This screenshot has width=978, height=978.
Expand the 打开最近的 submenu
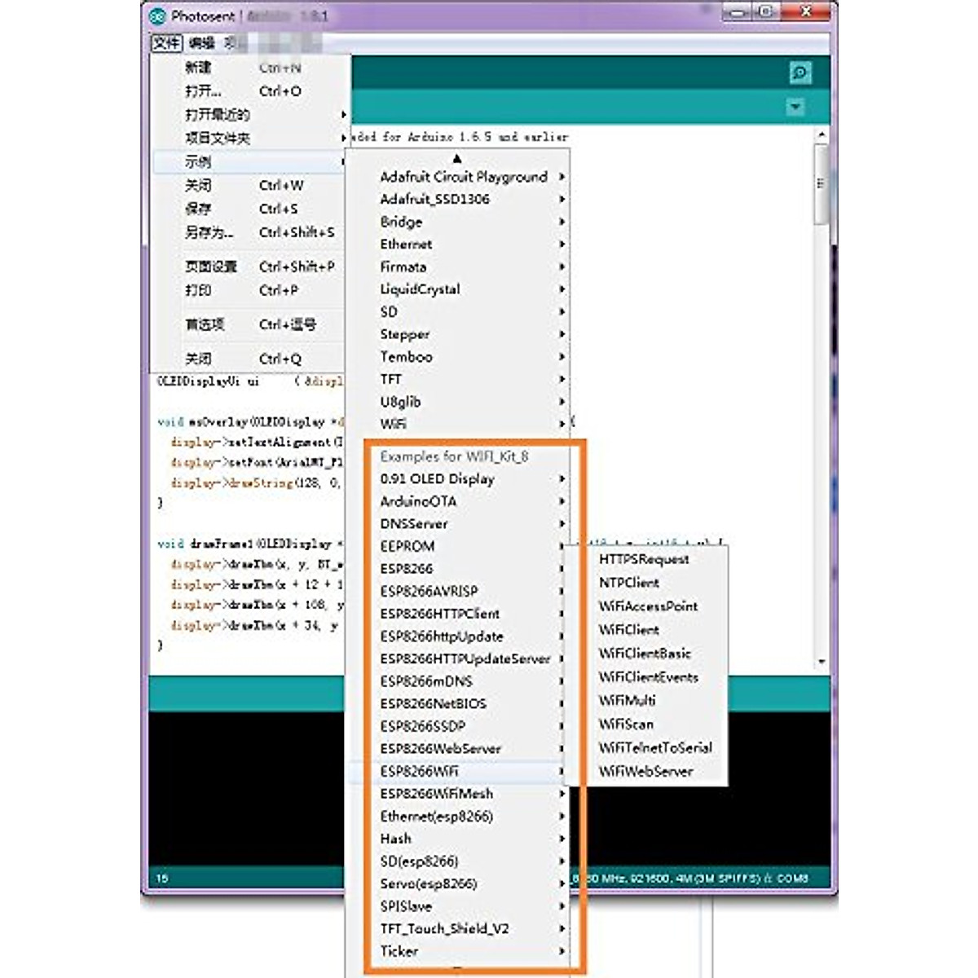[218, 114]
